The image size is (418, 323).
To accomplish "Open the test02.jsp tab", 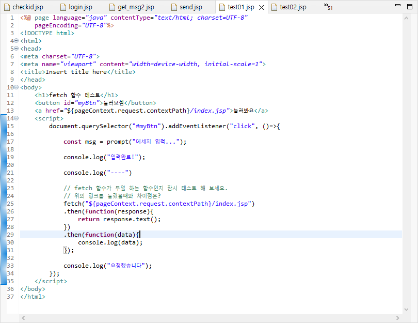I will tap(289, 7).
